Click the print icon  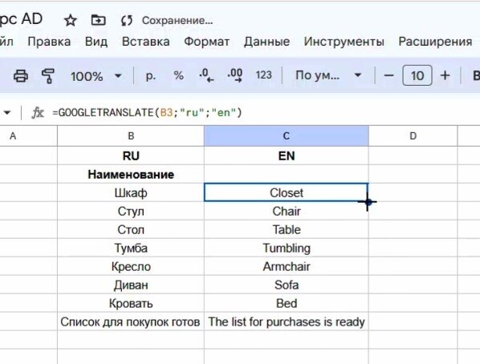[21, 75]
